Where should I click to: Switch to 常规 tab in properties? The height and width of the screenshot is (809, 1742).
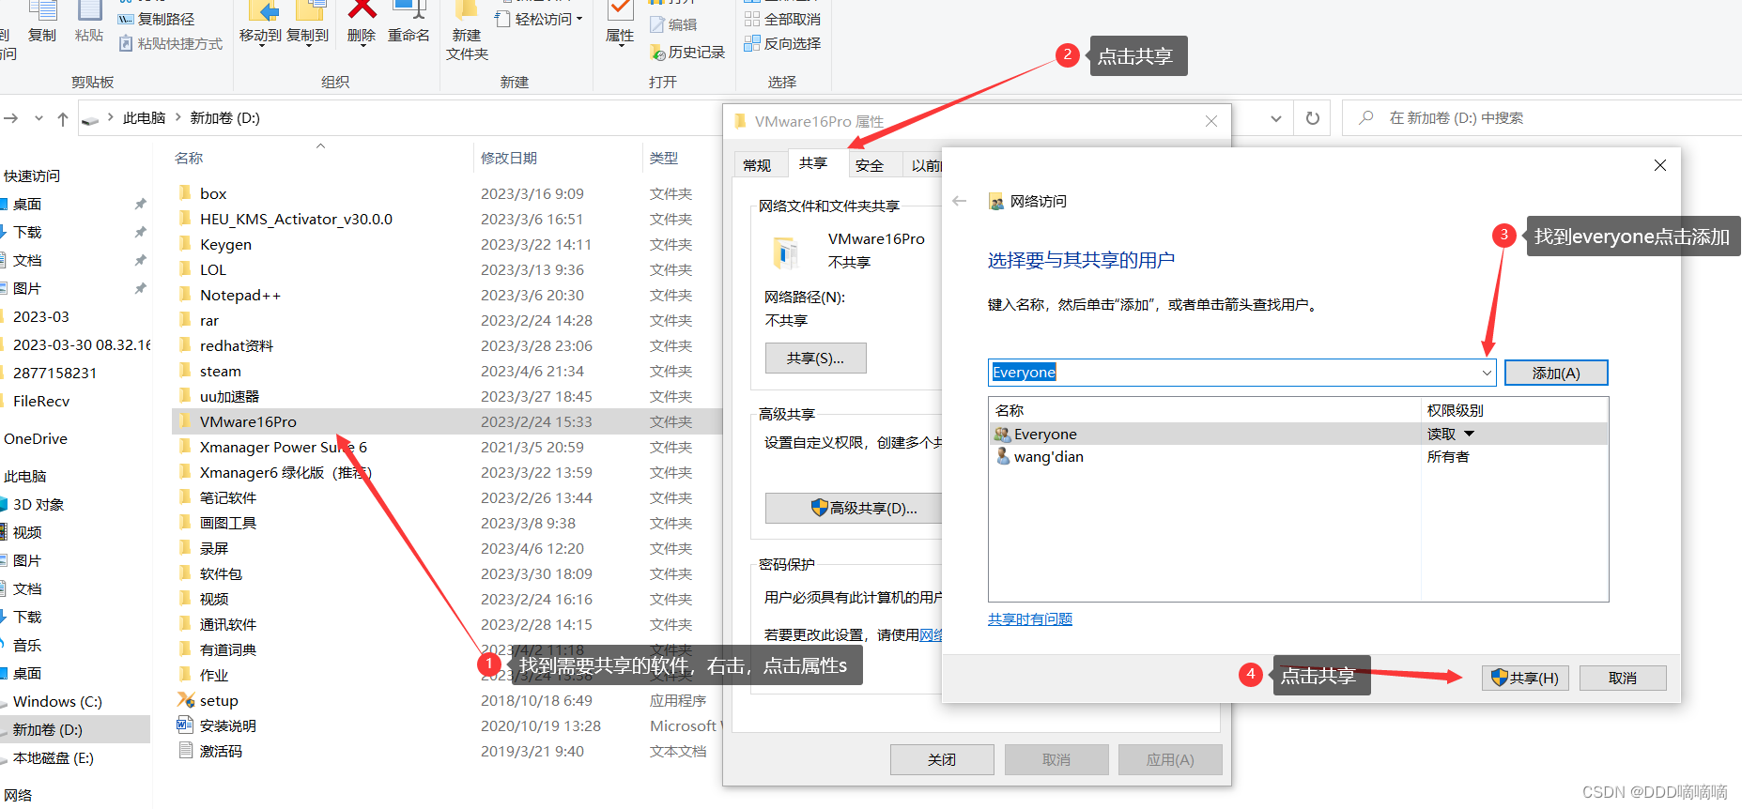[758, 165]
